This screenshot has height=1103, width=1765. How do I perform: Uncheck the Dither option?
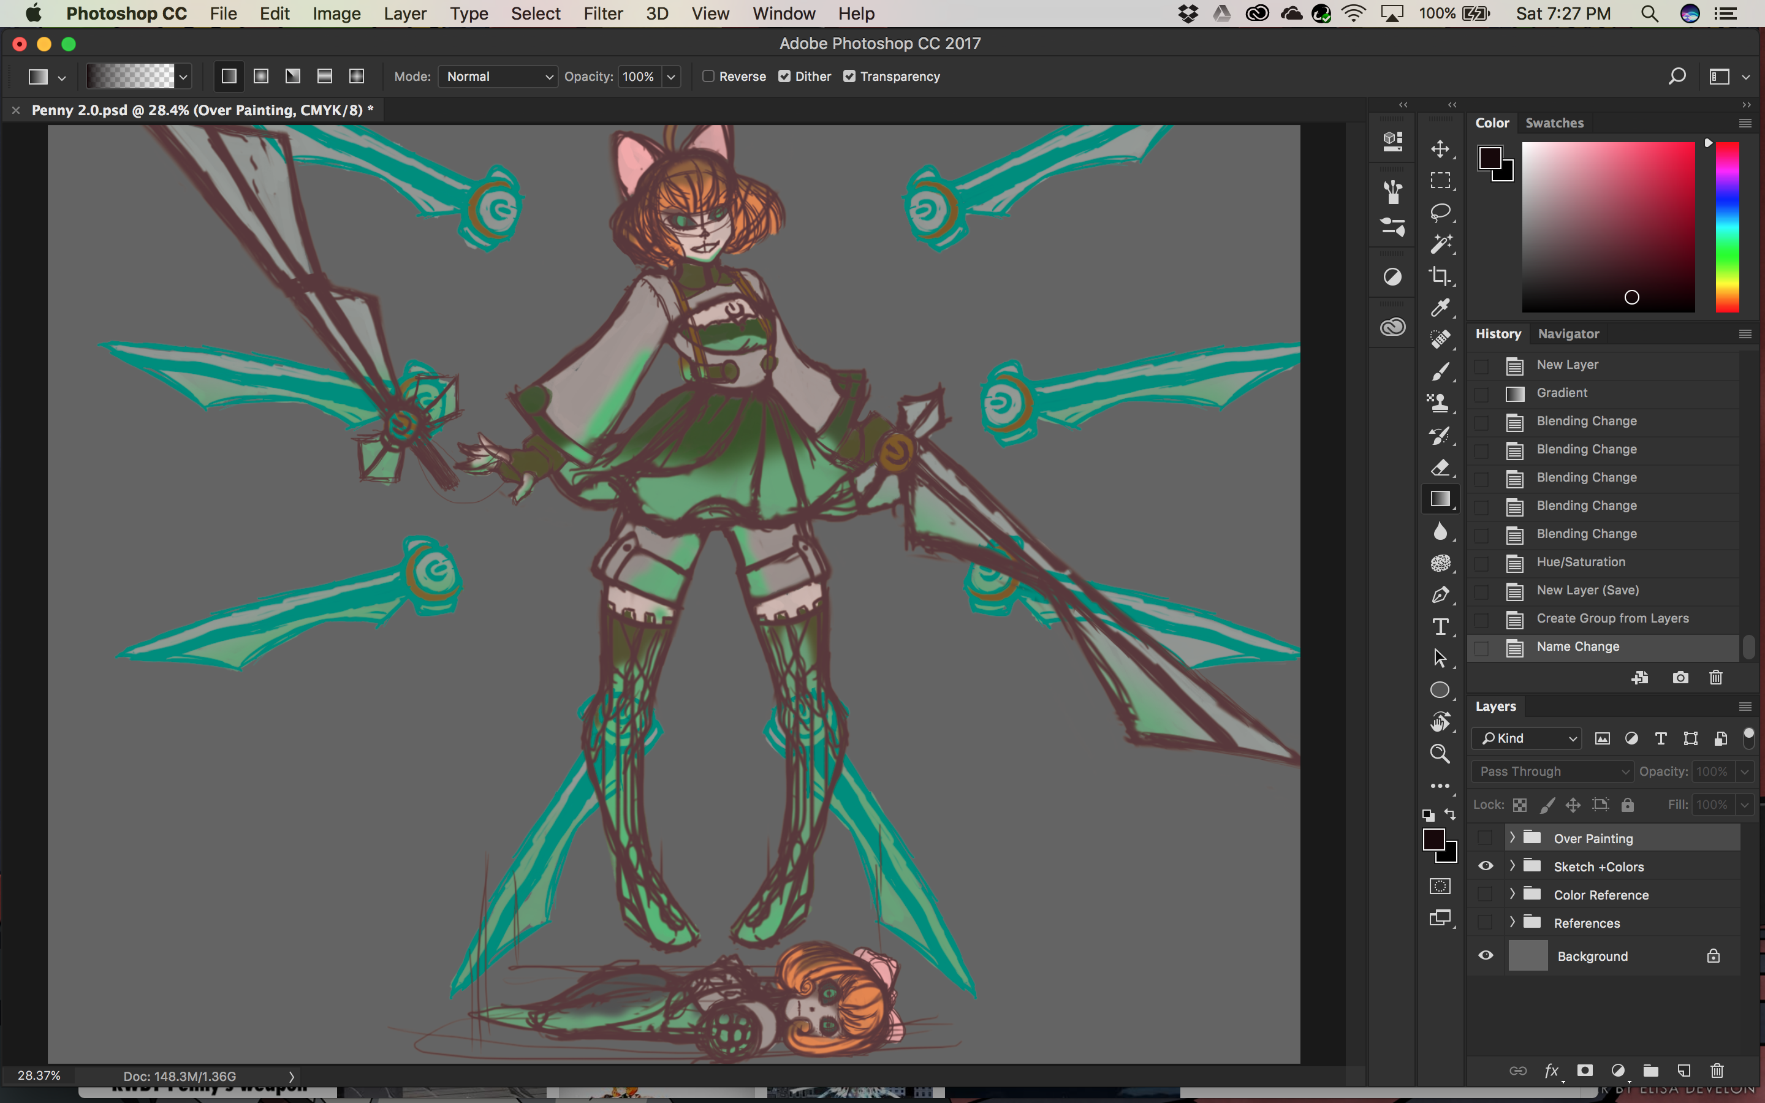tap(784, 76)
